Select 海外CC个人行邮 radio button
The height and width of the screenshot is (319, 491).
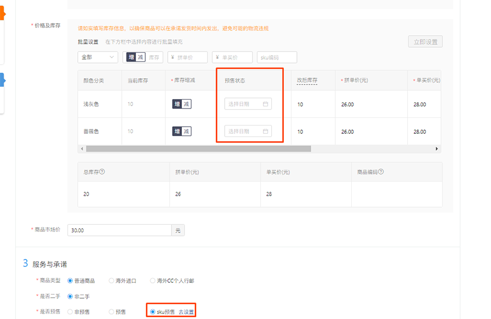[152, 281]
